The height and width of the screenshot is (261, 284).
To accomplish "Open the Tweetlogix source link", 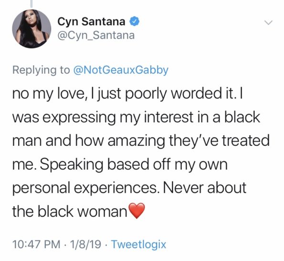I will point(138,244).
